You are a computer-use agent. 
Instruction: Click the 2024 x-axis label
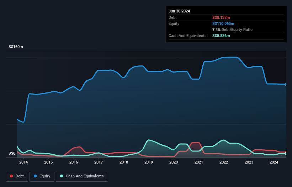pyautogui.click(x=274, y=162)
